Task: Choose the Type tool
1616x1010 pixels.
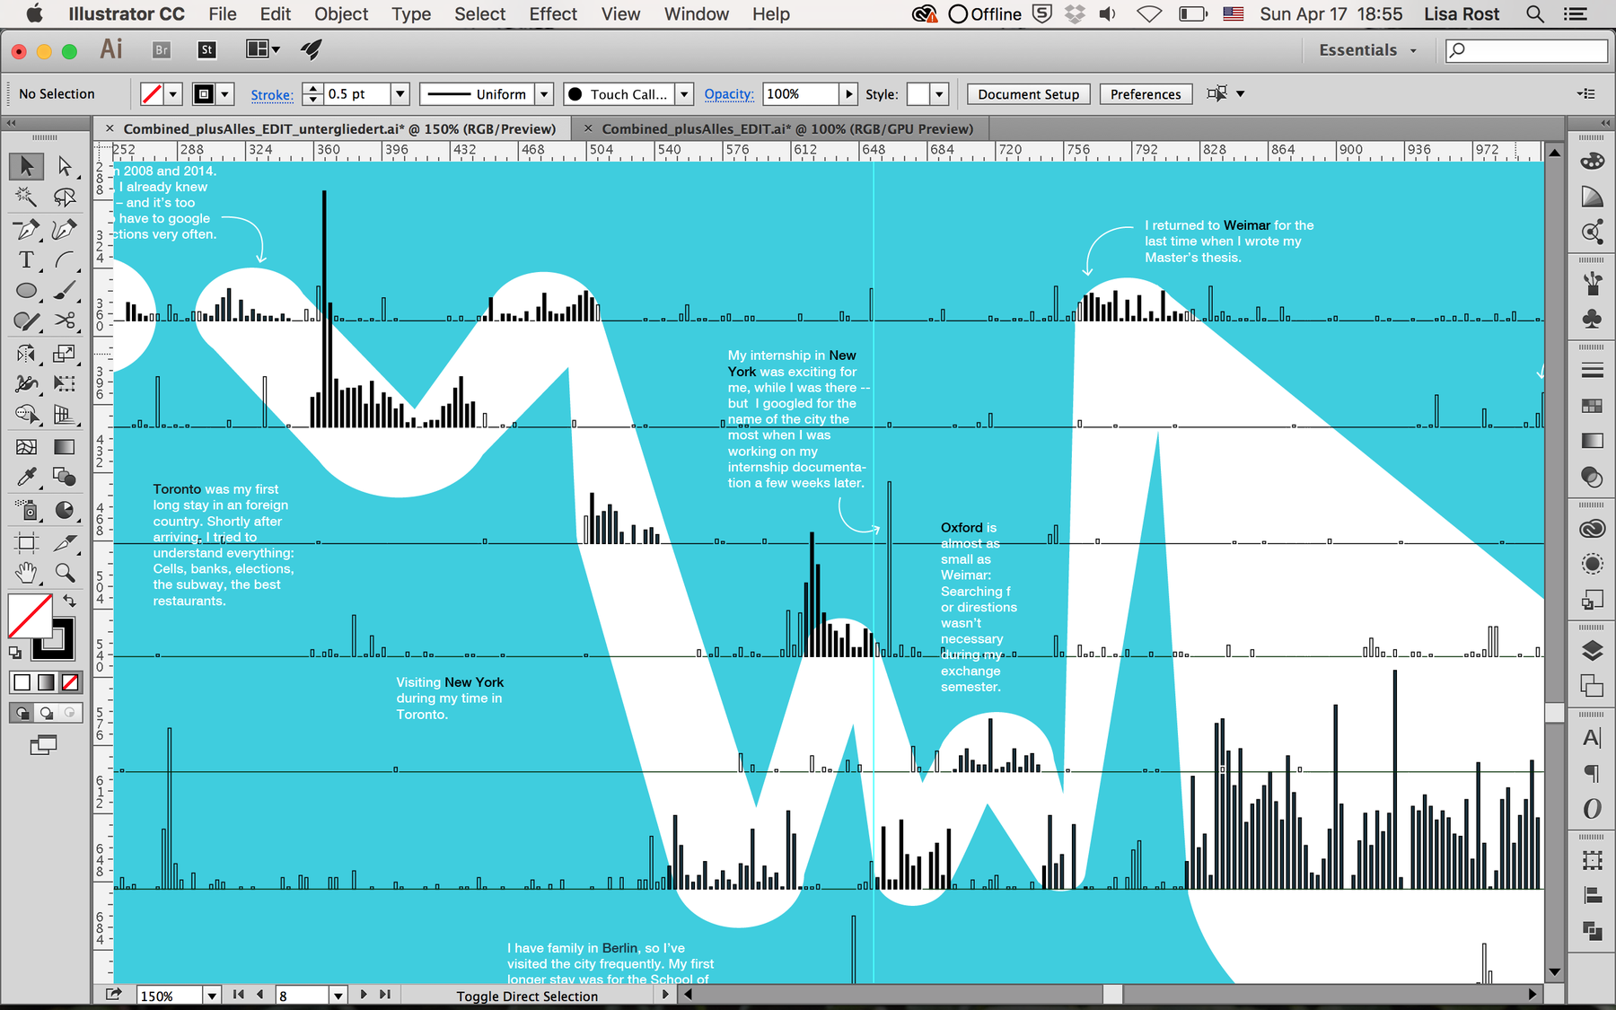Action: coord(26,260)
